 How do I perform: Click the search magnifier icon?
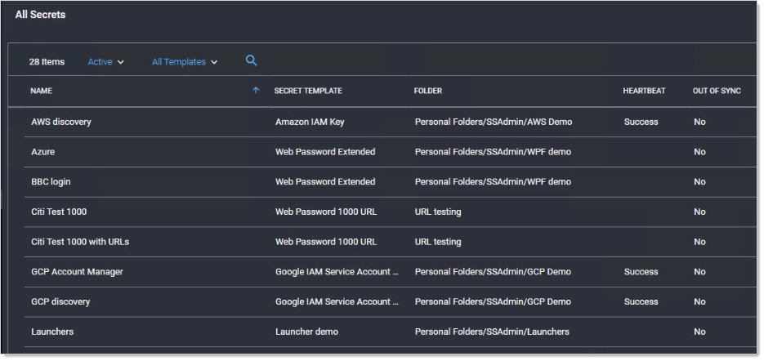pos(252,60)
